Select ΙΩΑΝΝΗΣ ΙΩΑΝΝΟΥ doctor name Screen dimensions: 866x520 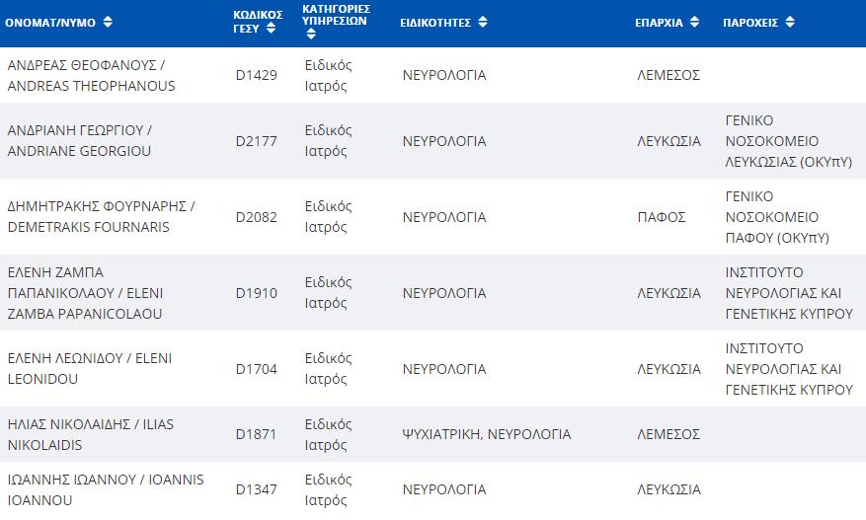click(106, 489)
